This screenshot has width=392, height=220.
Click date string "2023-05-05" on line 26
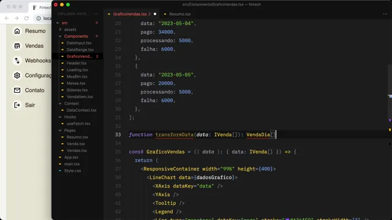coord(176,75)
